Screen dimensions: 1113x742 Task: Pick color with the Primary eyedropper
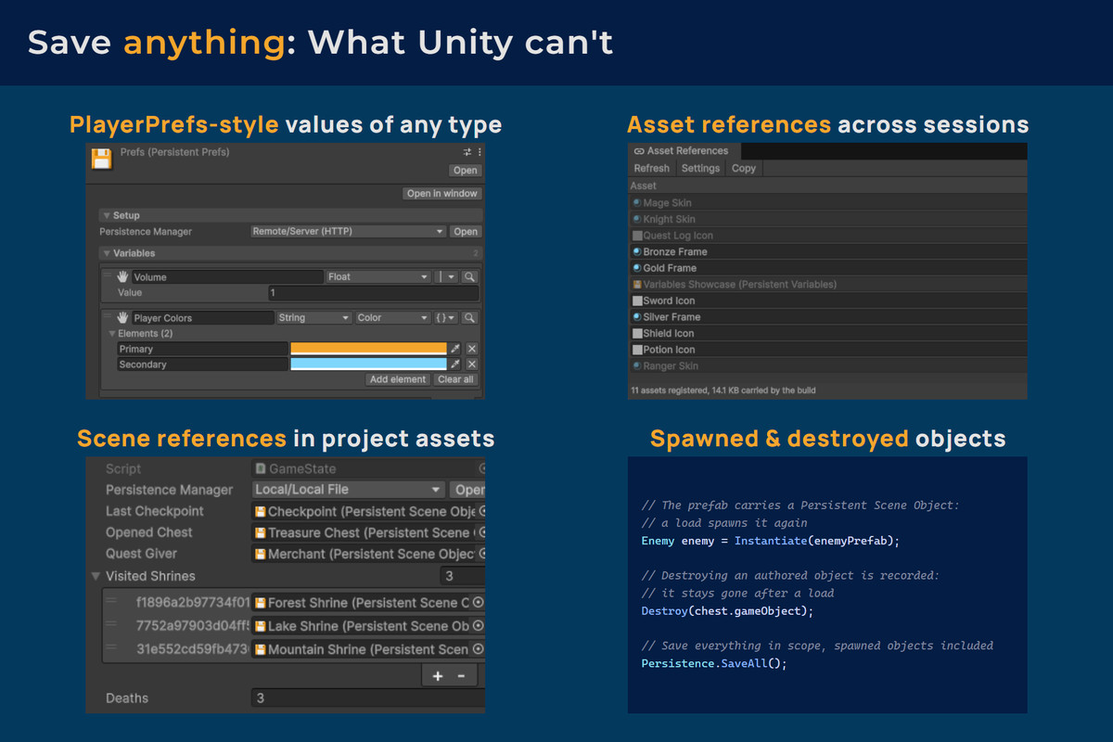point(455,349)
